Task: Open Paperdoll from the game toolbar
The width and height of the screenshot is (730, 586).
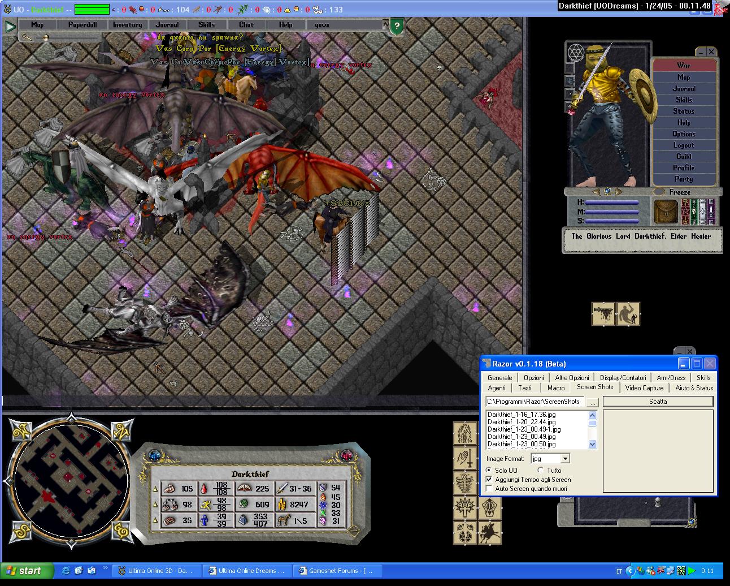Action: click(x=82, y=25)
